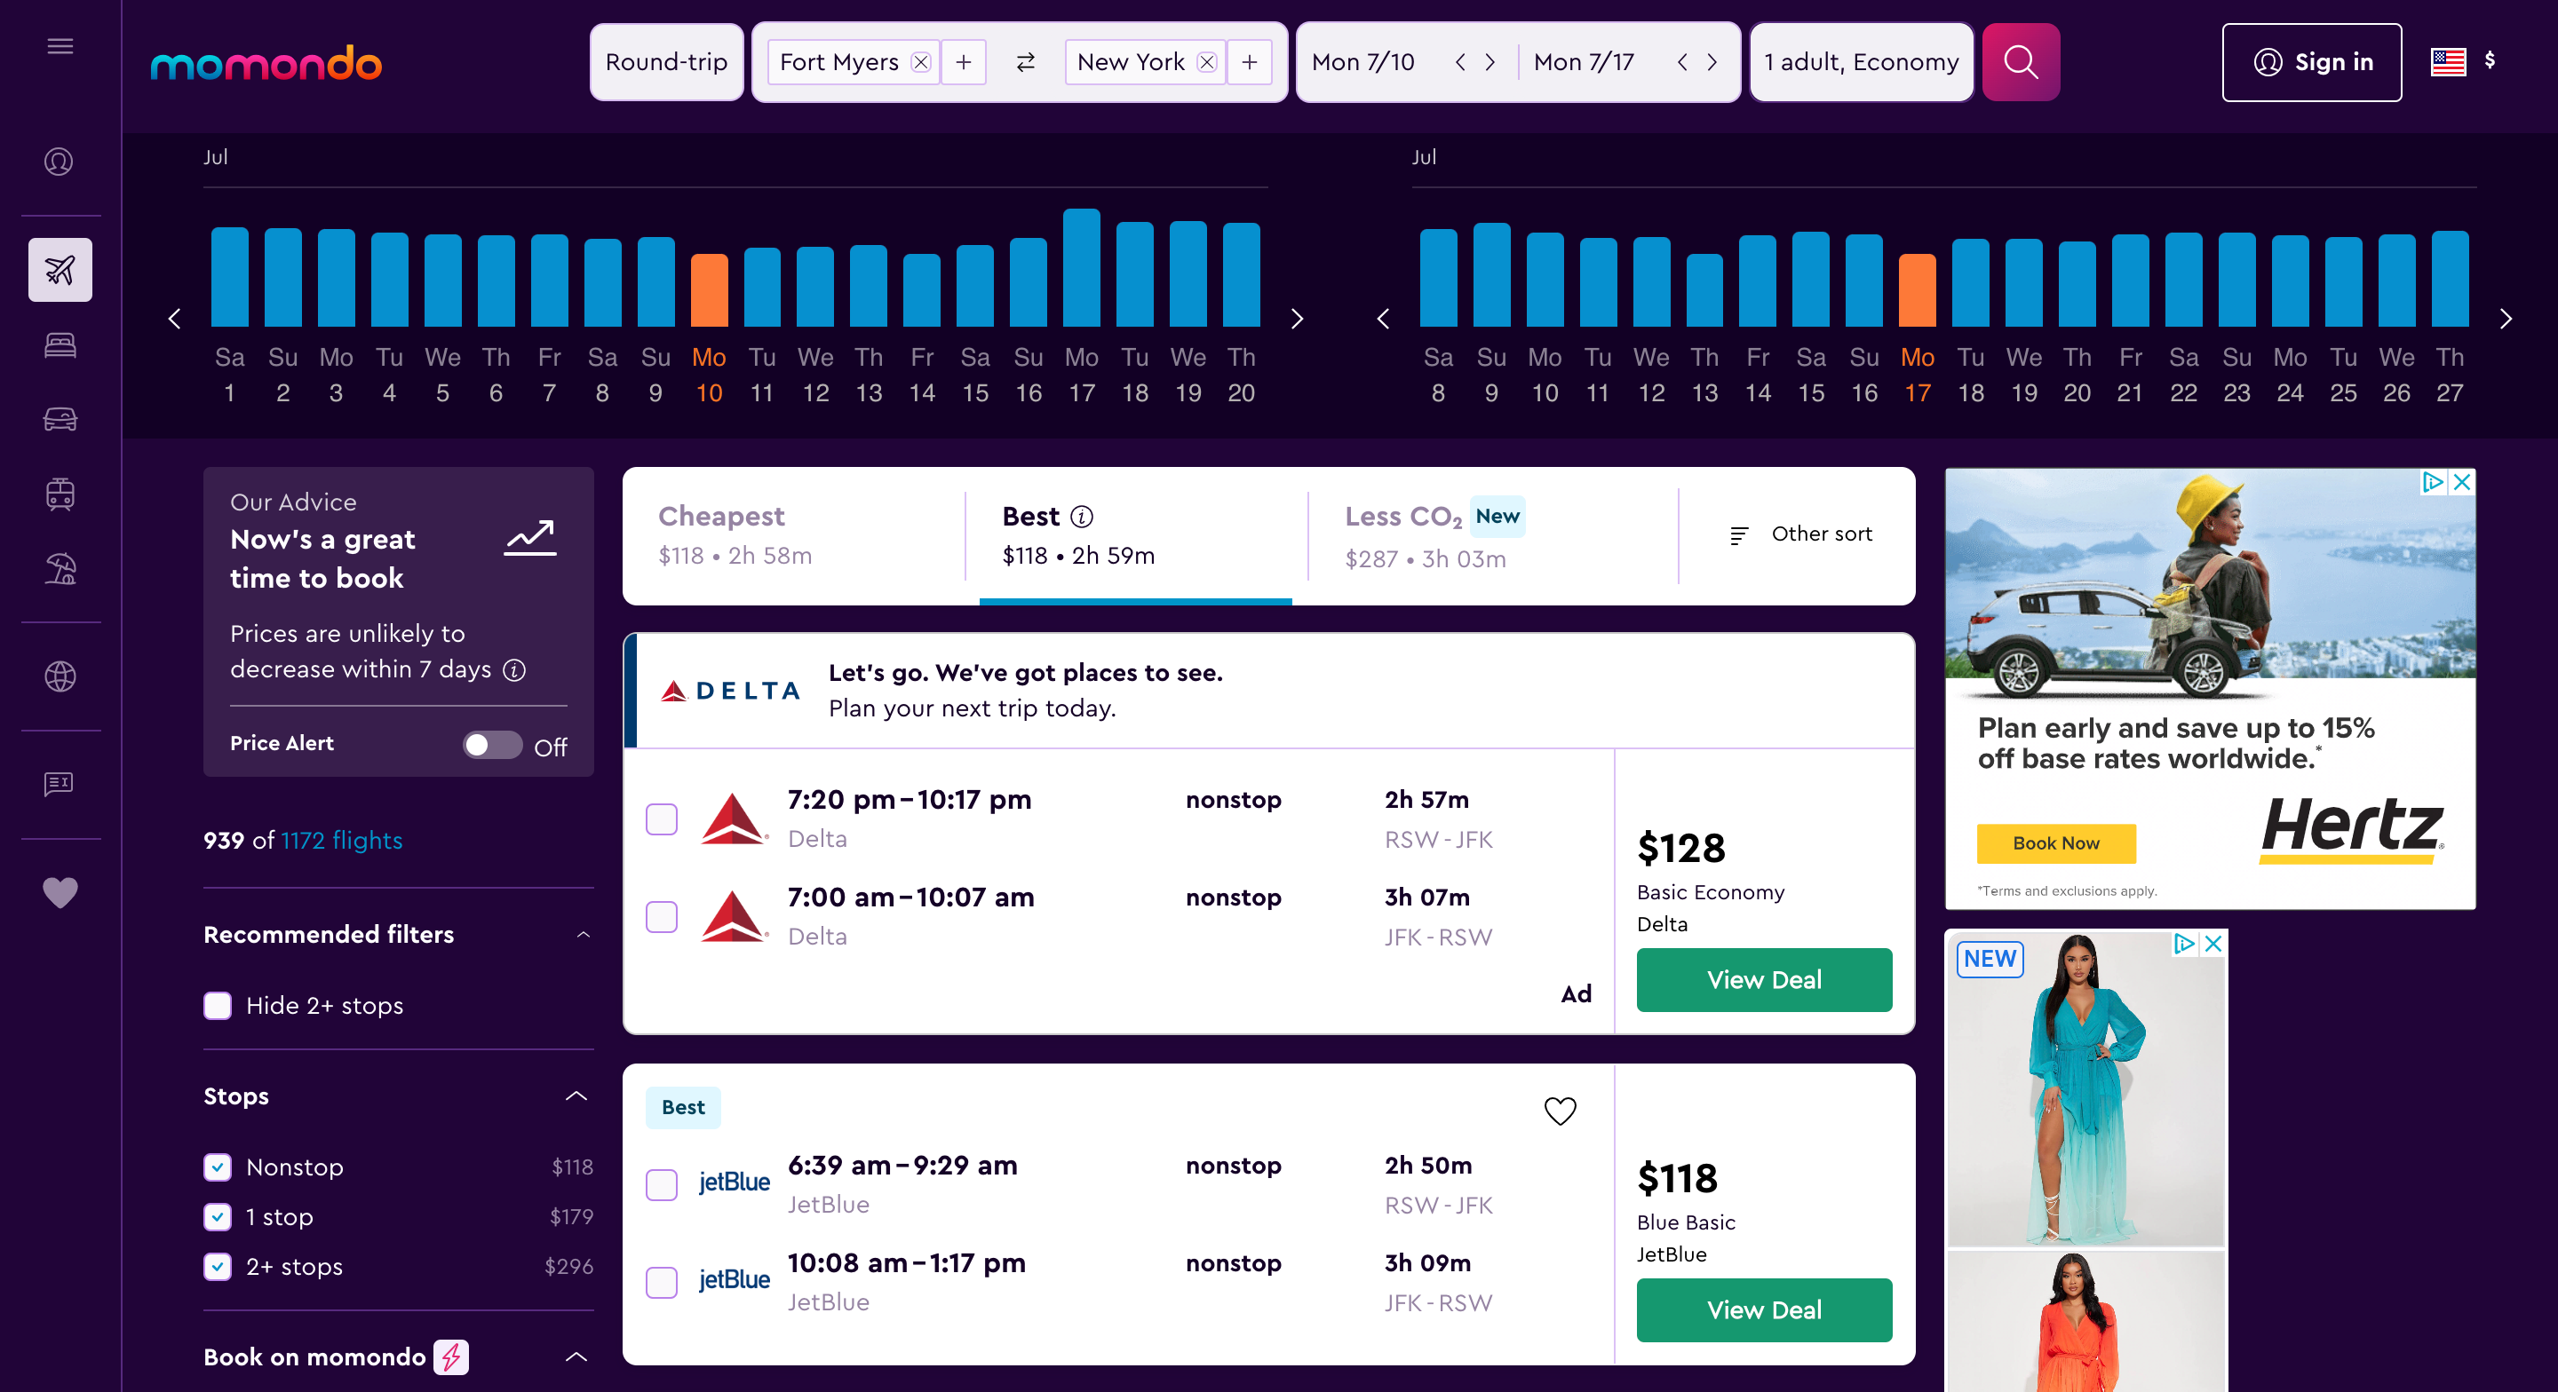Open the Packages beach umbrella sidebar icon
The height and width of the screenshot is (1392, 2558).
60,569
